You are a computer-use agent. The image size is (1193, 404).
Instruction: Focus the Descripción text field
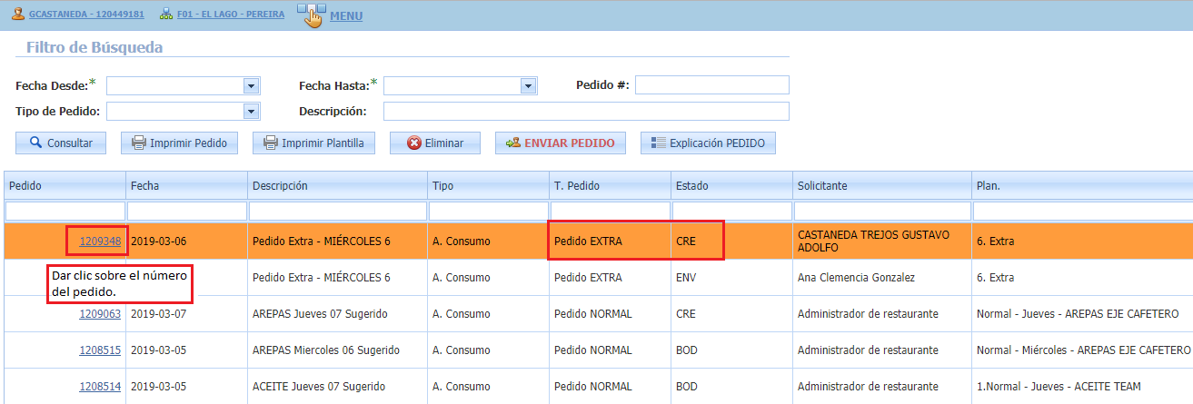[x=586, y=111]
